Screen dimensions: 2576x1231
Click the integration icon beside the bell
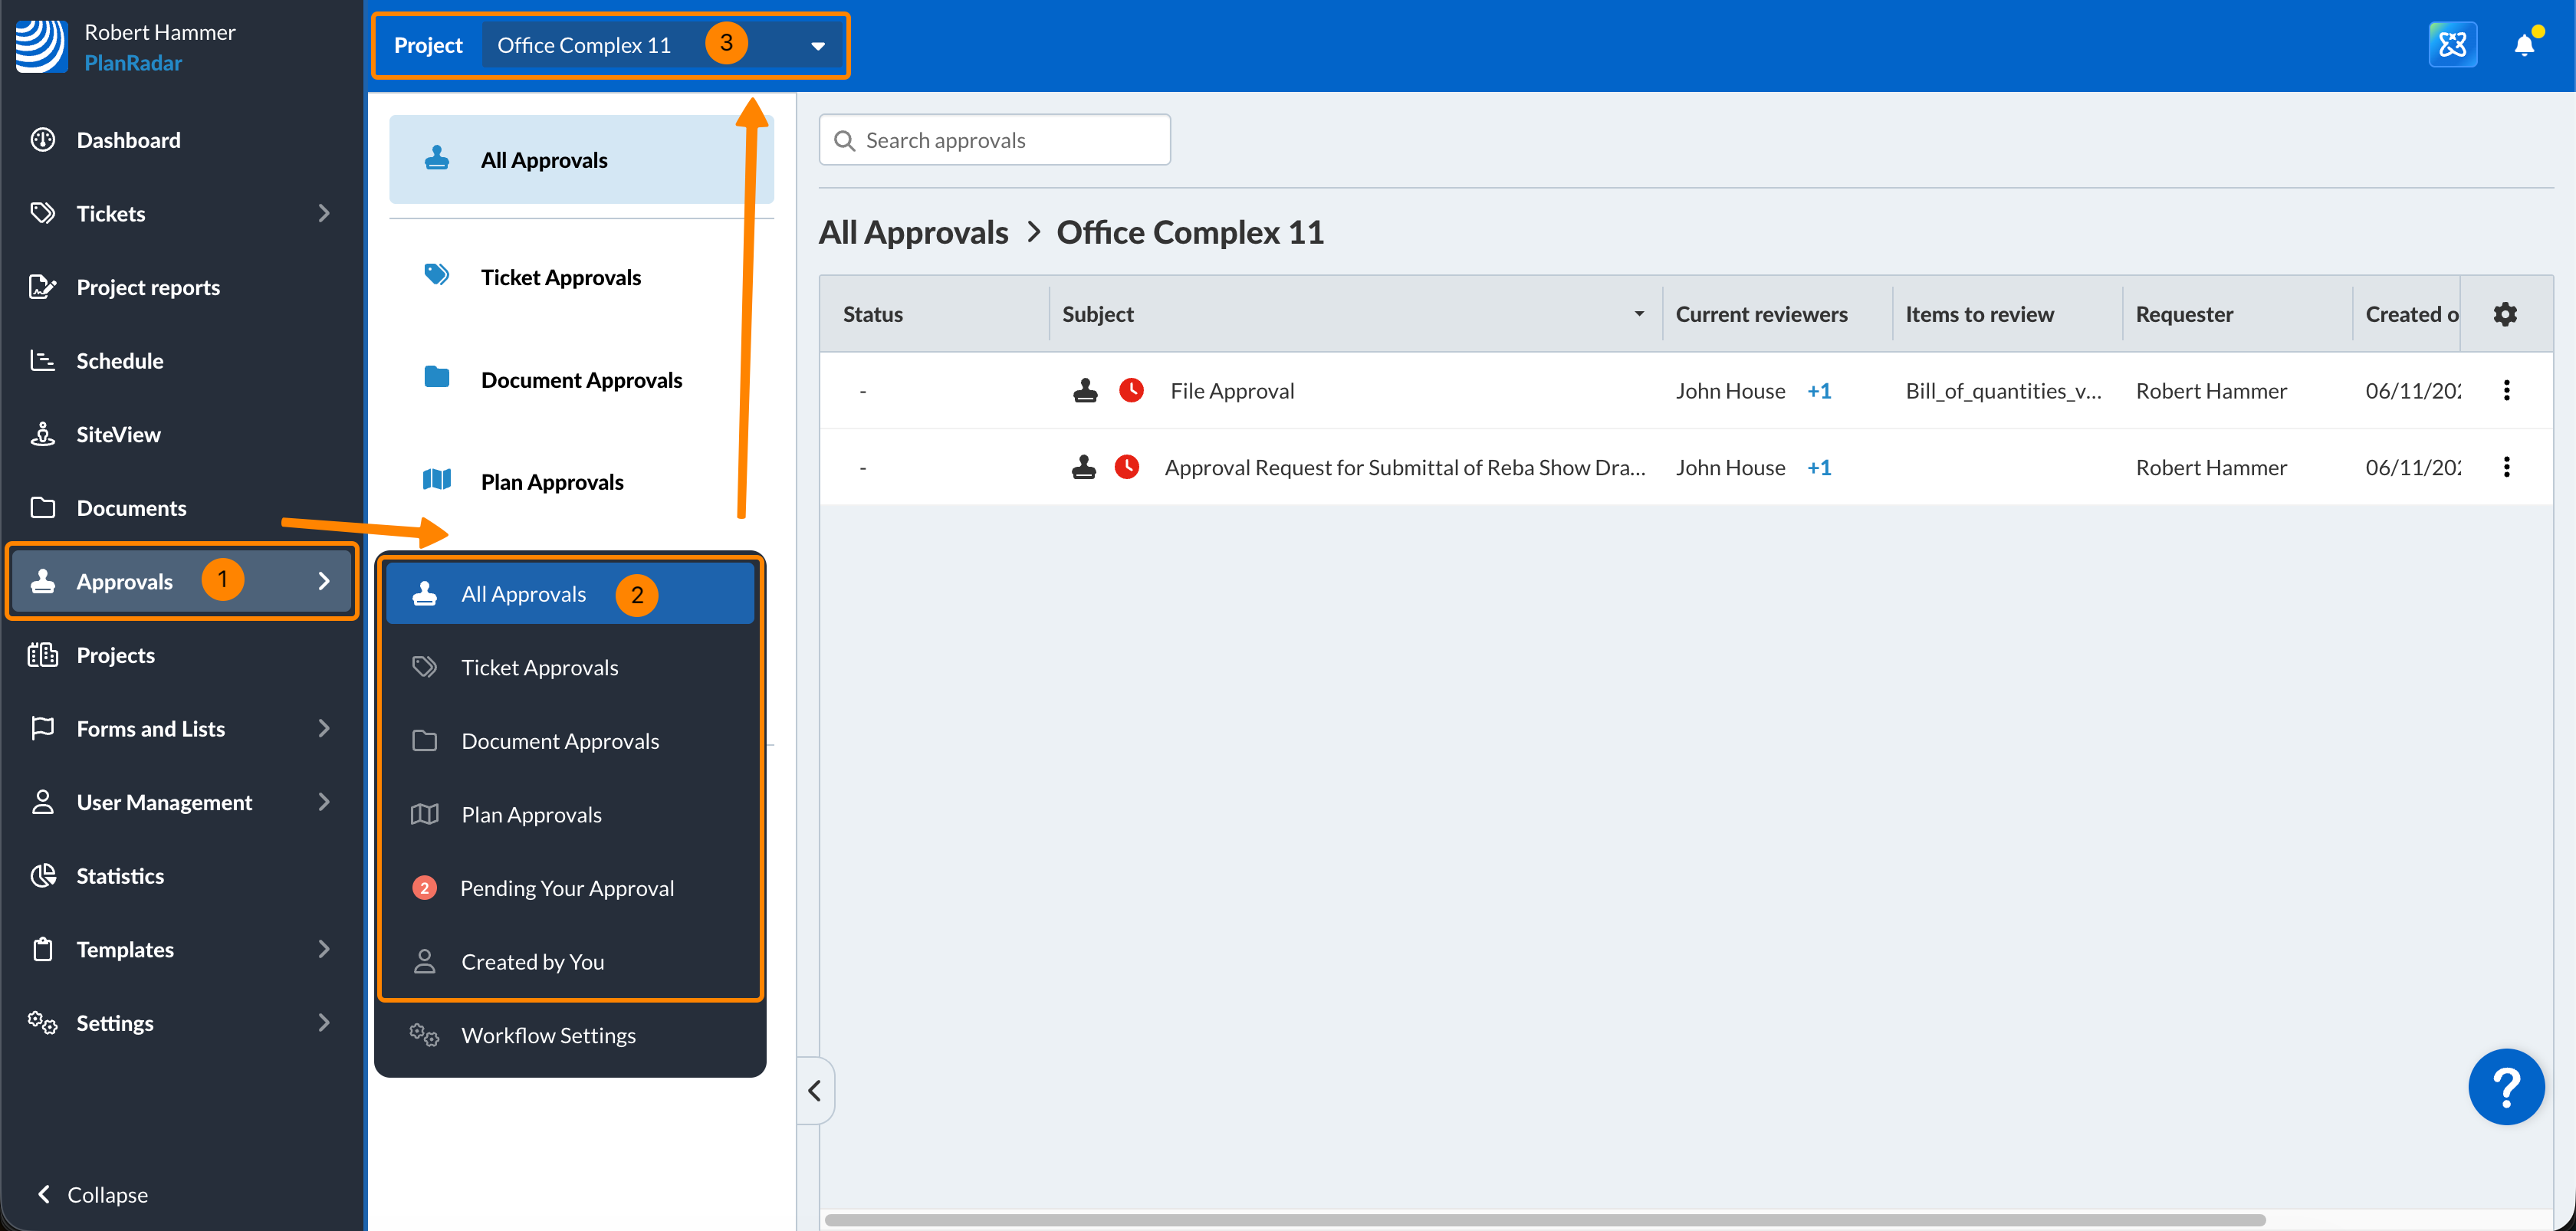[2452, 45]
